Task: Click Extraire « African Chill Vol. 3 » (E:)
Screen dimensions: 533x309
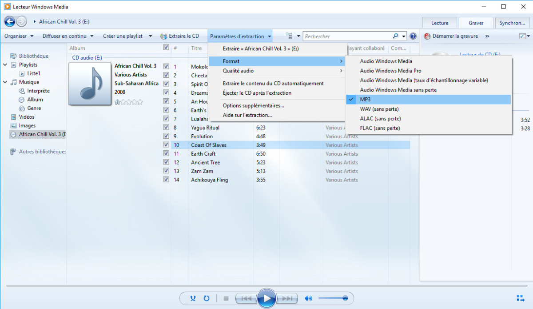Action: click(277, 48)
